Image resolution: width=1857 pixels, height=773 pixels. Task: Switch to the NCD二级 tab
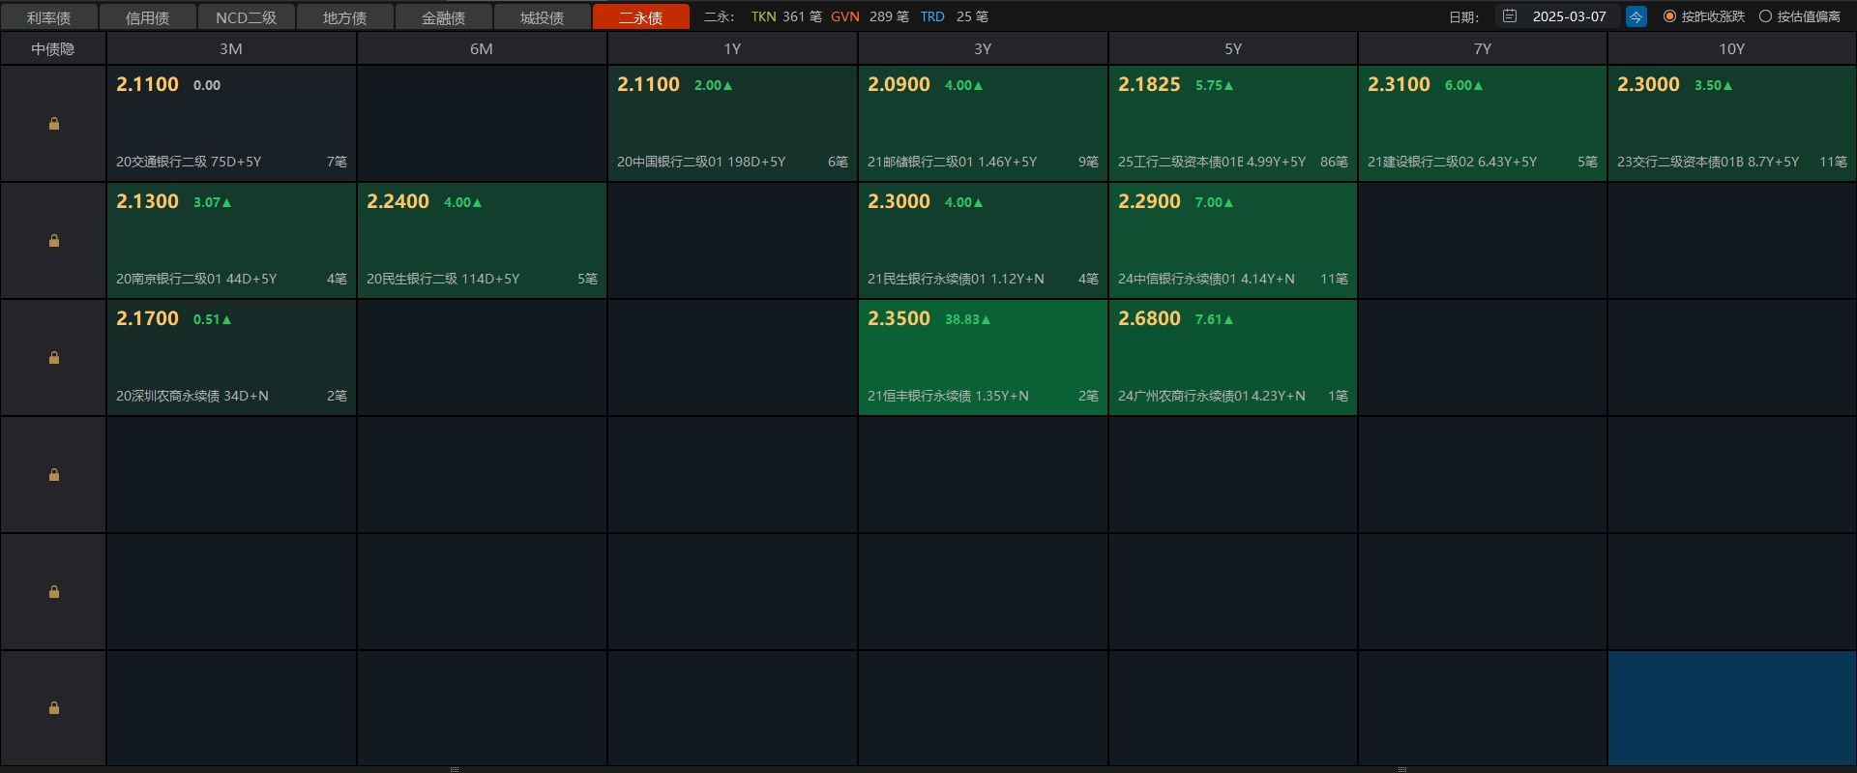246,17
